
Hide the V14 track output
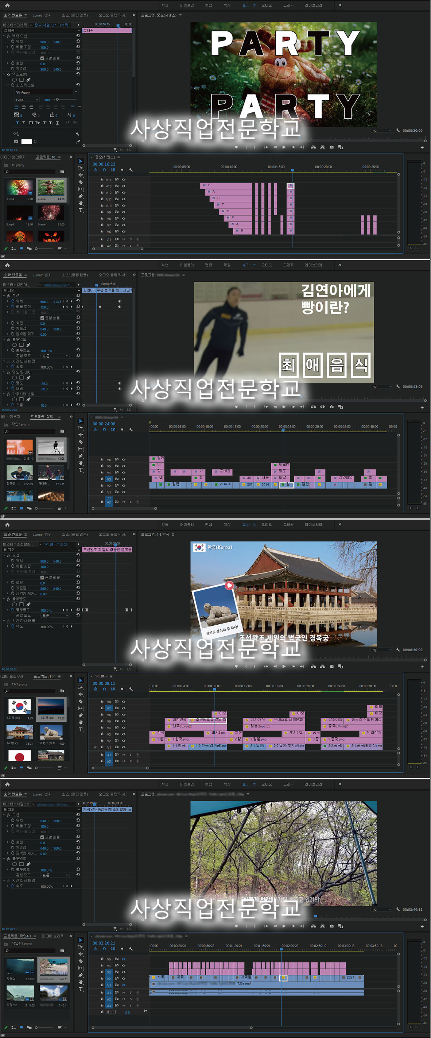[124, 180]
